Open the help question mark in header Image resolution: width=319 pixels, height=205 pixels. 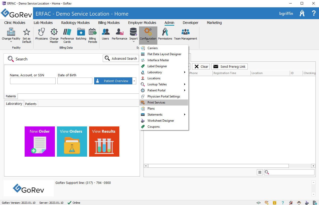tap(314, 13)
